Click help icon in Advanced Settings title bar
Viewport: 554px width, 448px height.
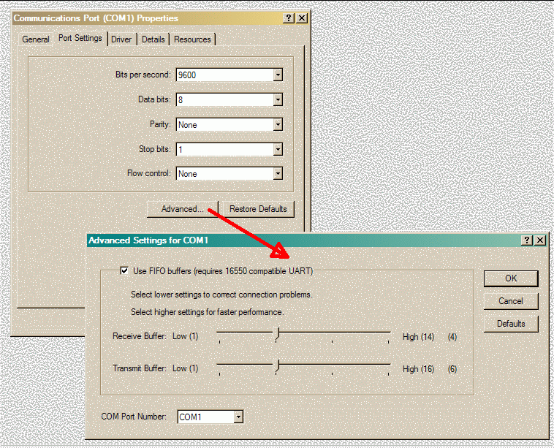pos(527,240)
